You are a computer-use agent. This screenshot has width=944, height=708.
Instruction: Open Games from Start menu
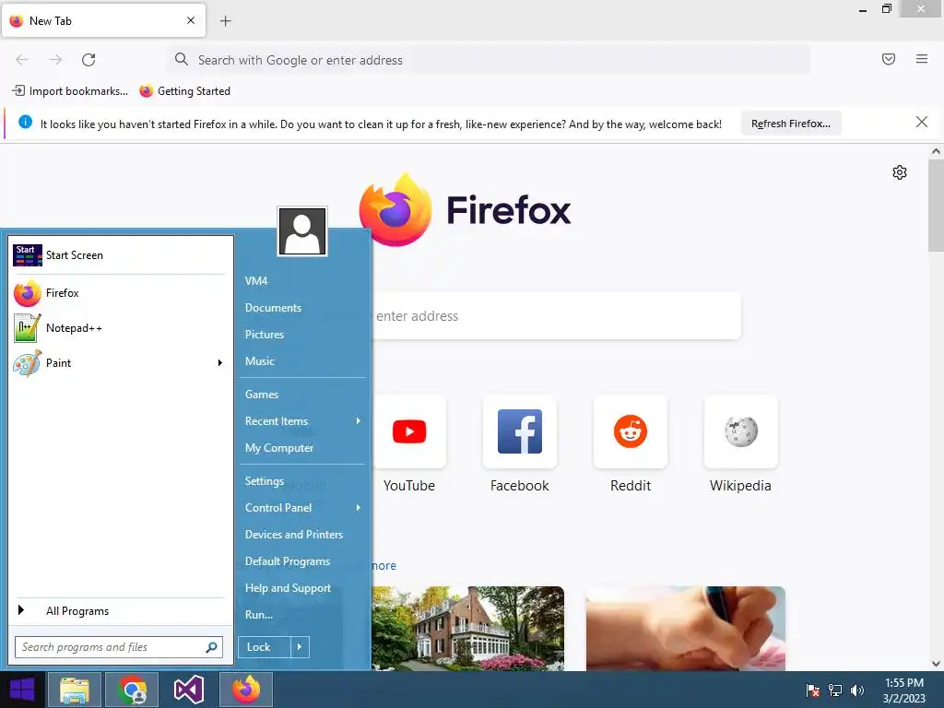pos(262,395)
